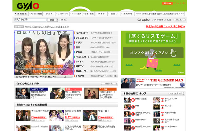This screenshot has width=200, height=131.
Task: Play the 桜木裕子 video via PLAY link
Action: (72, 117)
